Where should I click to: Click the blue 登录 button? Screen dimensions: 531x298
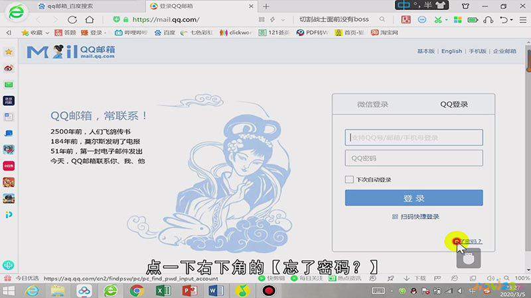pyautogui.click(x=414, y=197)
